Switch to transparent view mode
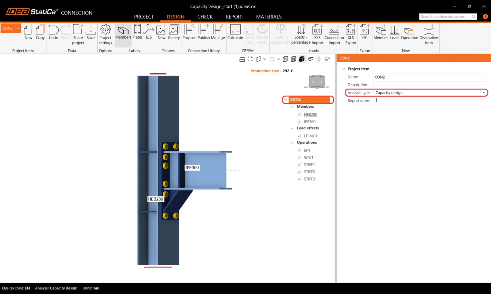 click(x=294, y=59)
